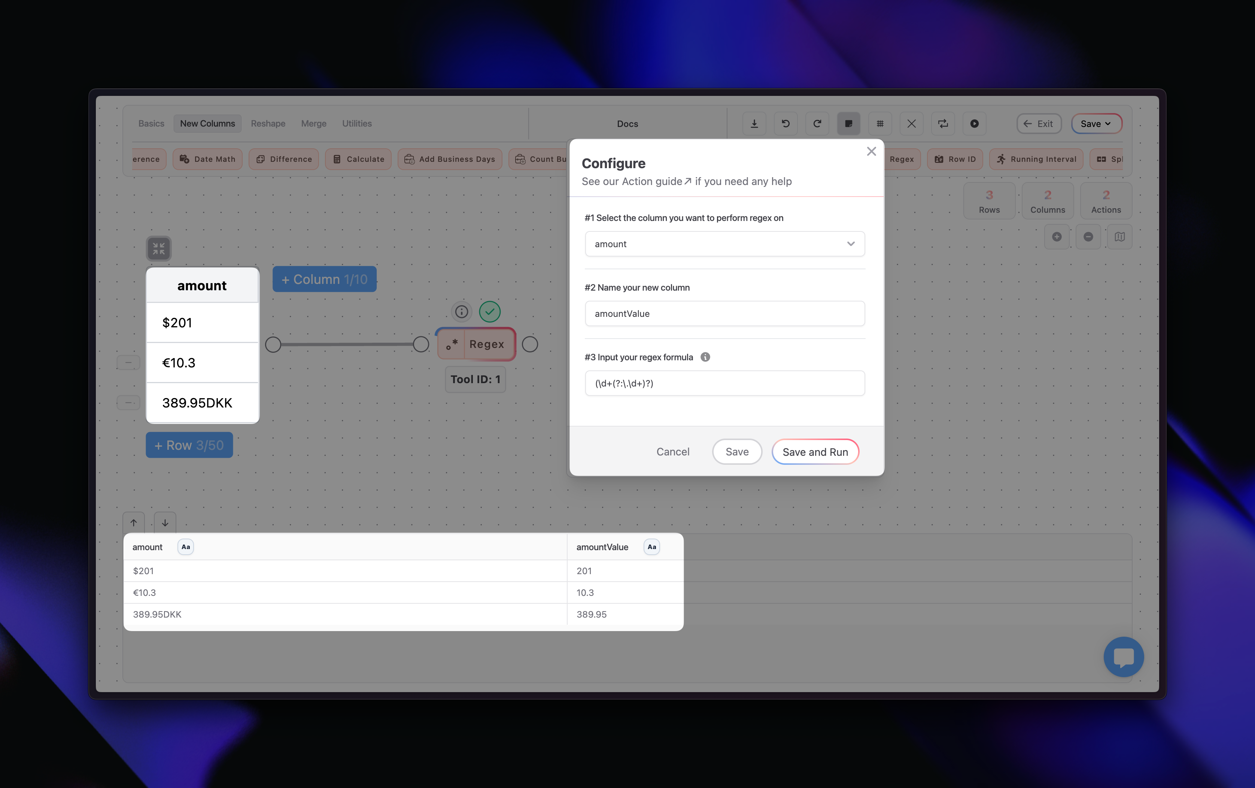Toggle the minimap map icon
Screen dimensions: 1255x788
(1119, 237)
